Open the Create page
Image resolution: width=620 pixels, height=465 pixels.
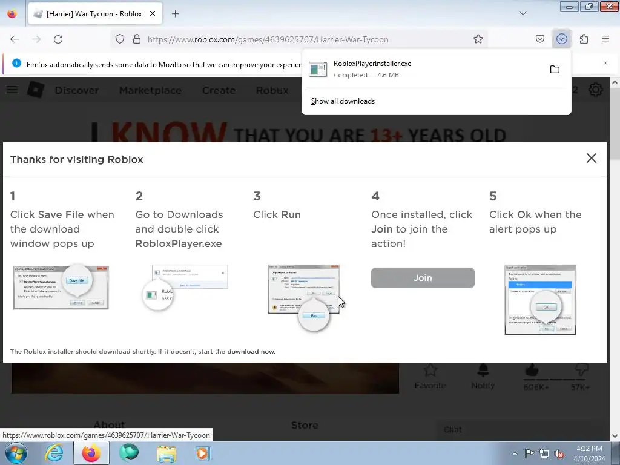click(x=219, y=91)
